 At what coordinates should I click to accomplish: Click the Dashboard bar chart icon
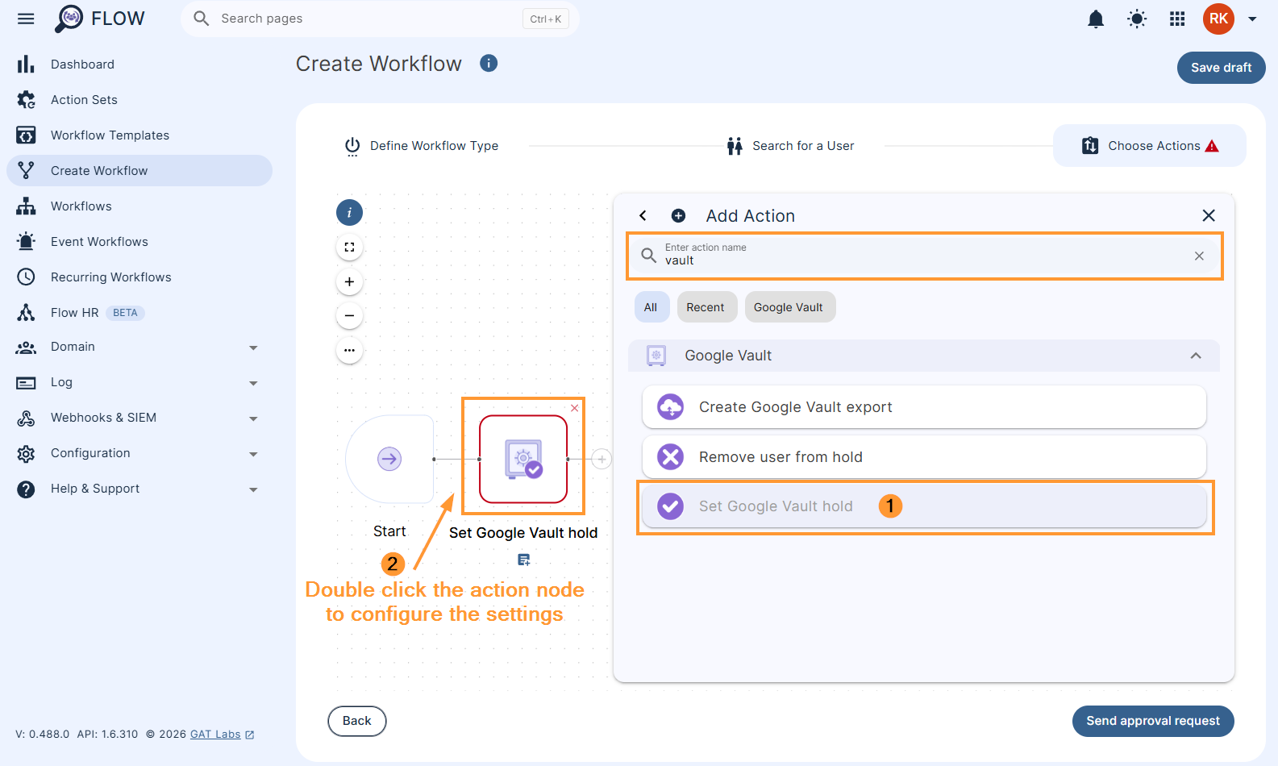coord(26,65)
